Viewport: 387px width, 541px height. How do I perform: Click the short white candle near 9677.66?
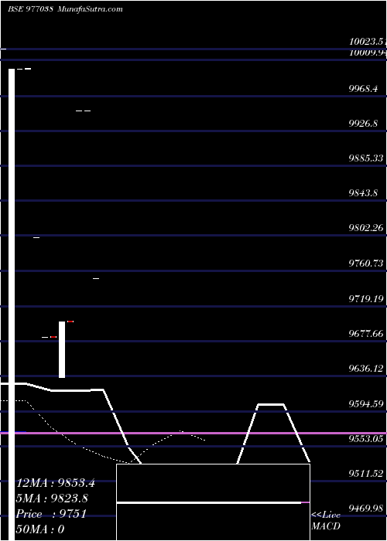[x=62, y=349]
